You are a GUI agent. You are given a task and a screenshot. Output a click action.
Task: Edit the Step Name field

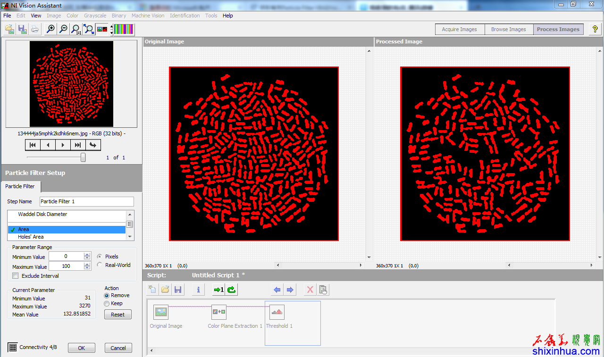point(86,201)
